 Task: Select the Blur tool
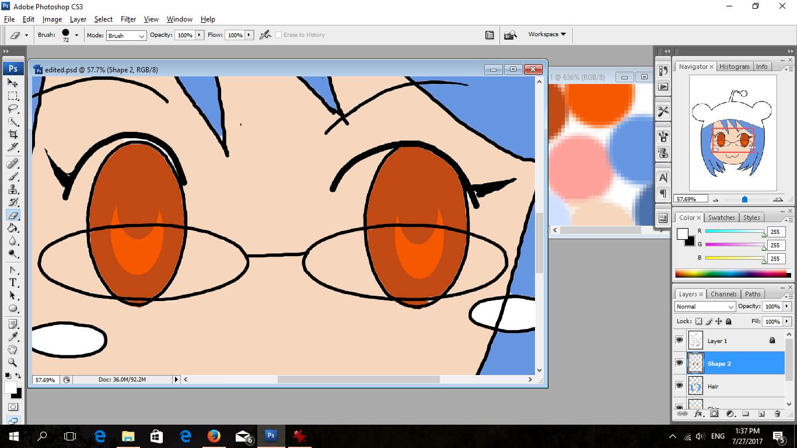pos(13,241)
